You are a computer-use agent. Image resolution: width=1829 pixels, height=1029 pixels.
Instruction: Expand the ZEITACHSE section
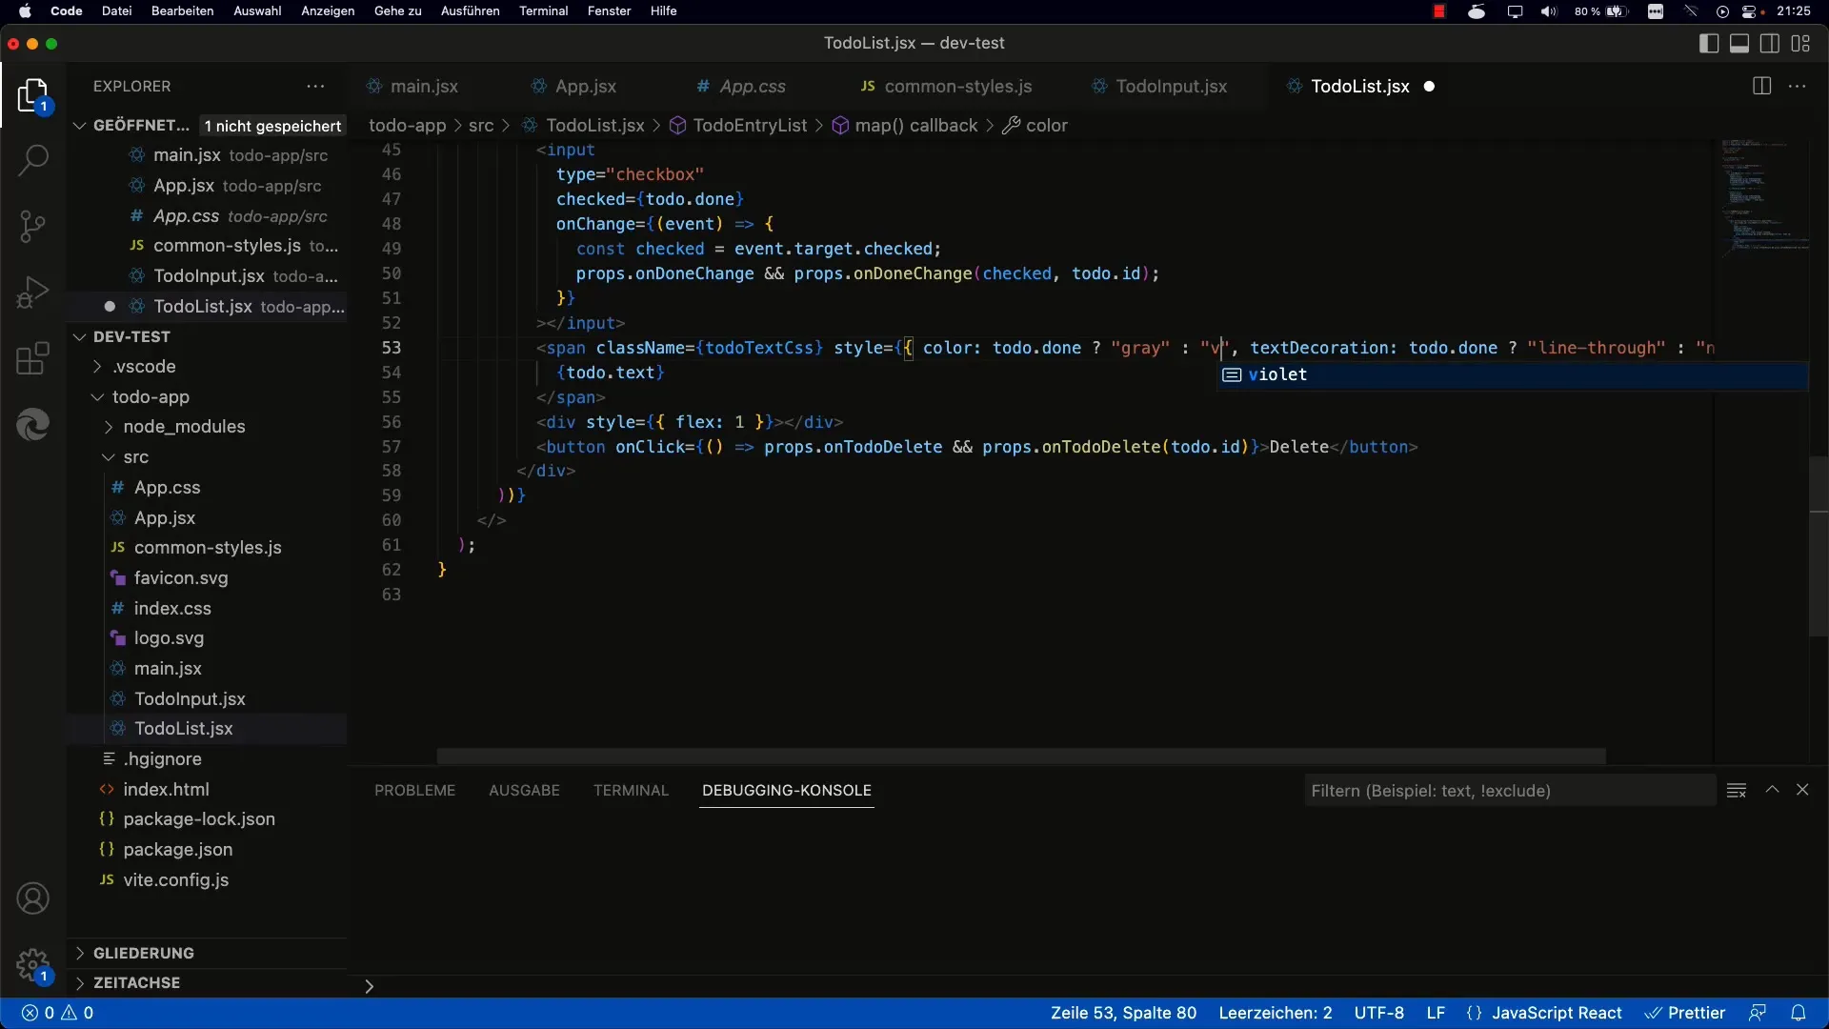point(80,982)
